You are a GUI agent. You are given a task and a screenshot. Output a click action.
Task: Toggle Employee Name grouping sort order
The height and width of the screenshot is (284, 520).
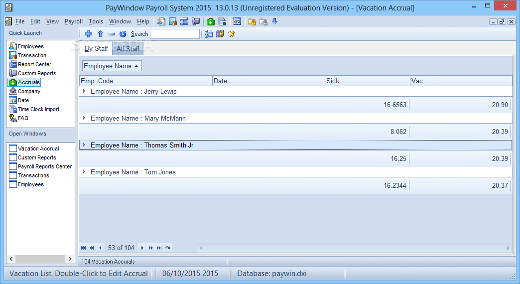112,66
